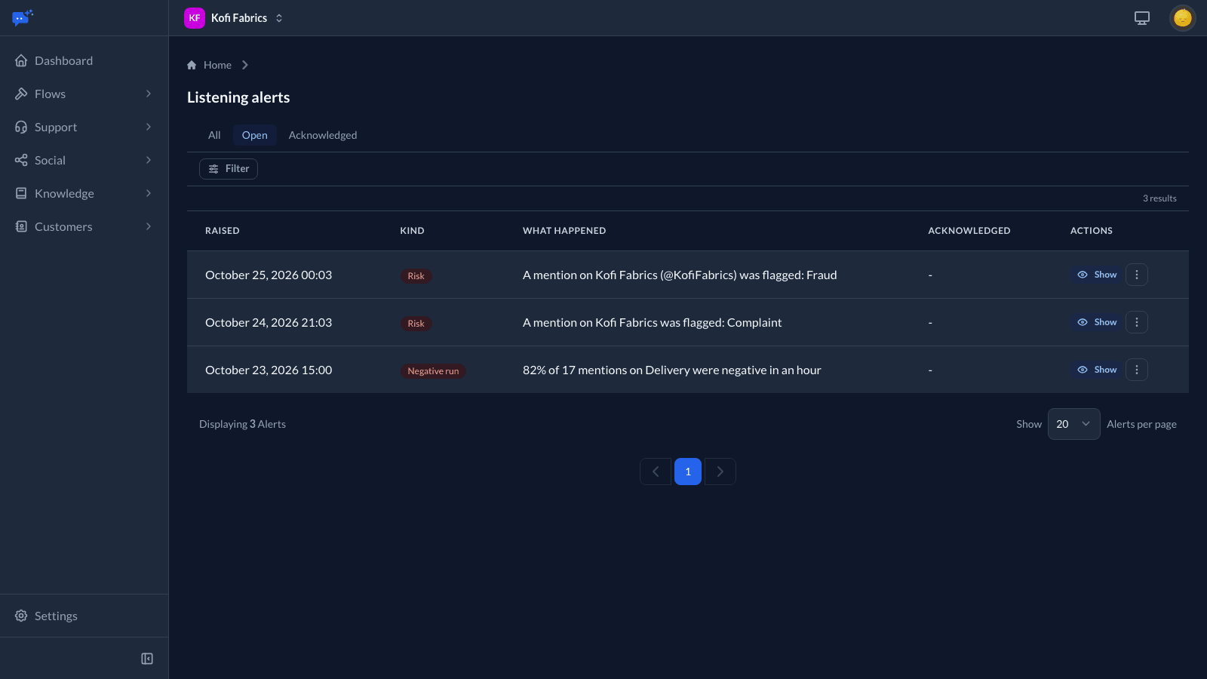This screenshot has width=1207, height=679.
Task: Expand the Customers submenu
Action: click(x=149, y=226)
